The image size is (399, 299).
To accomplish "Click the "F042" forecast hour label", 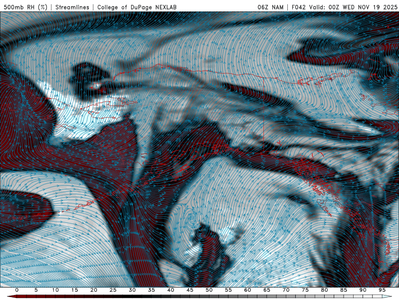I will [298, 7].
